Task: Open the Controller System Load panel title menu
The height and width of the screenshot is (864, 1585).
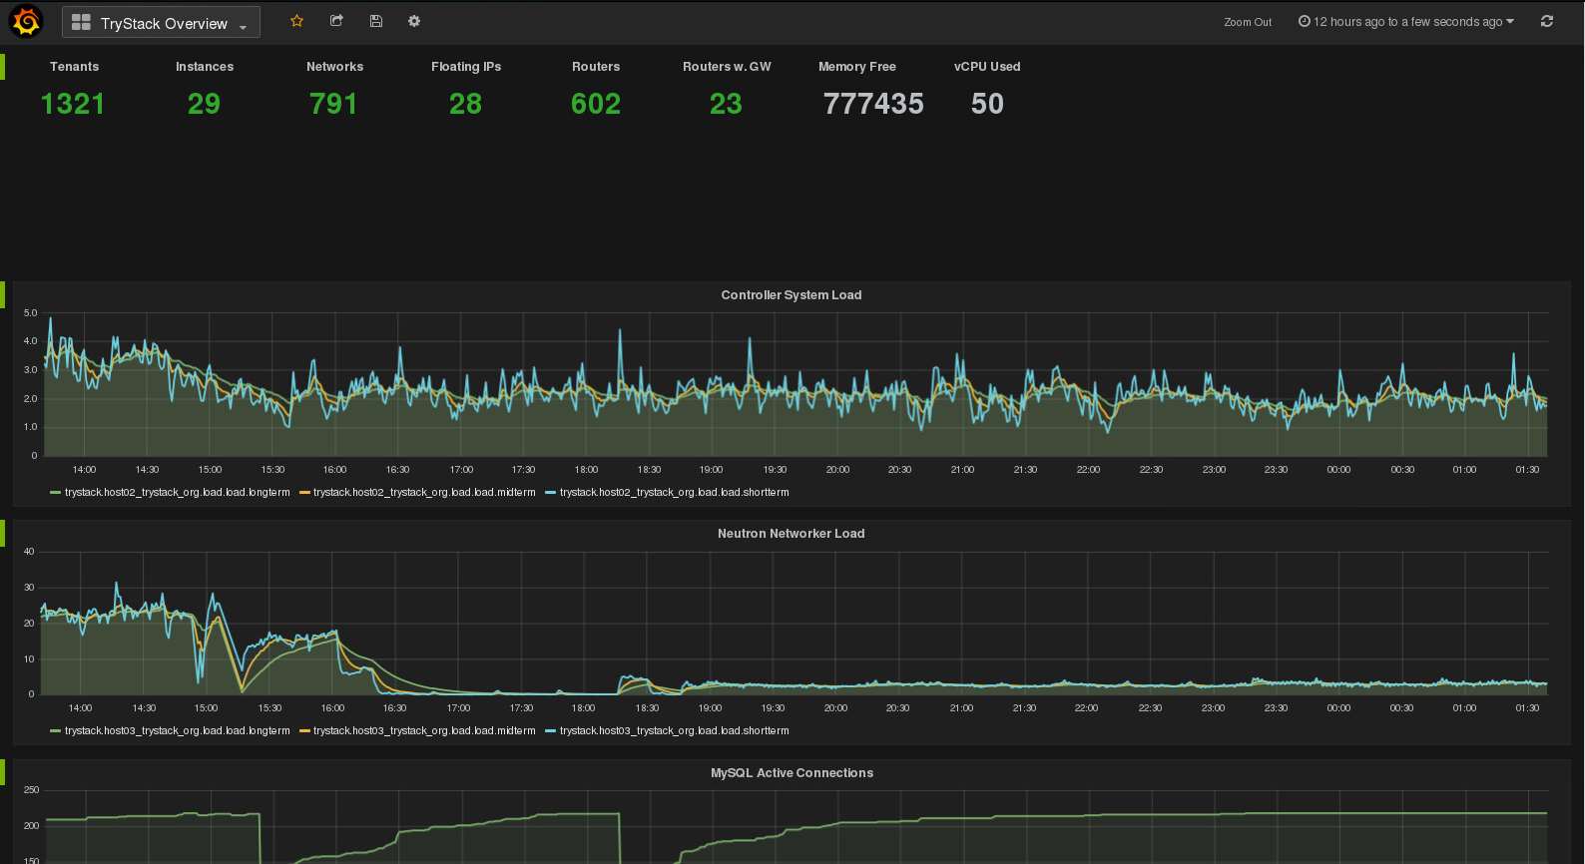Action: point(791,295)
